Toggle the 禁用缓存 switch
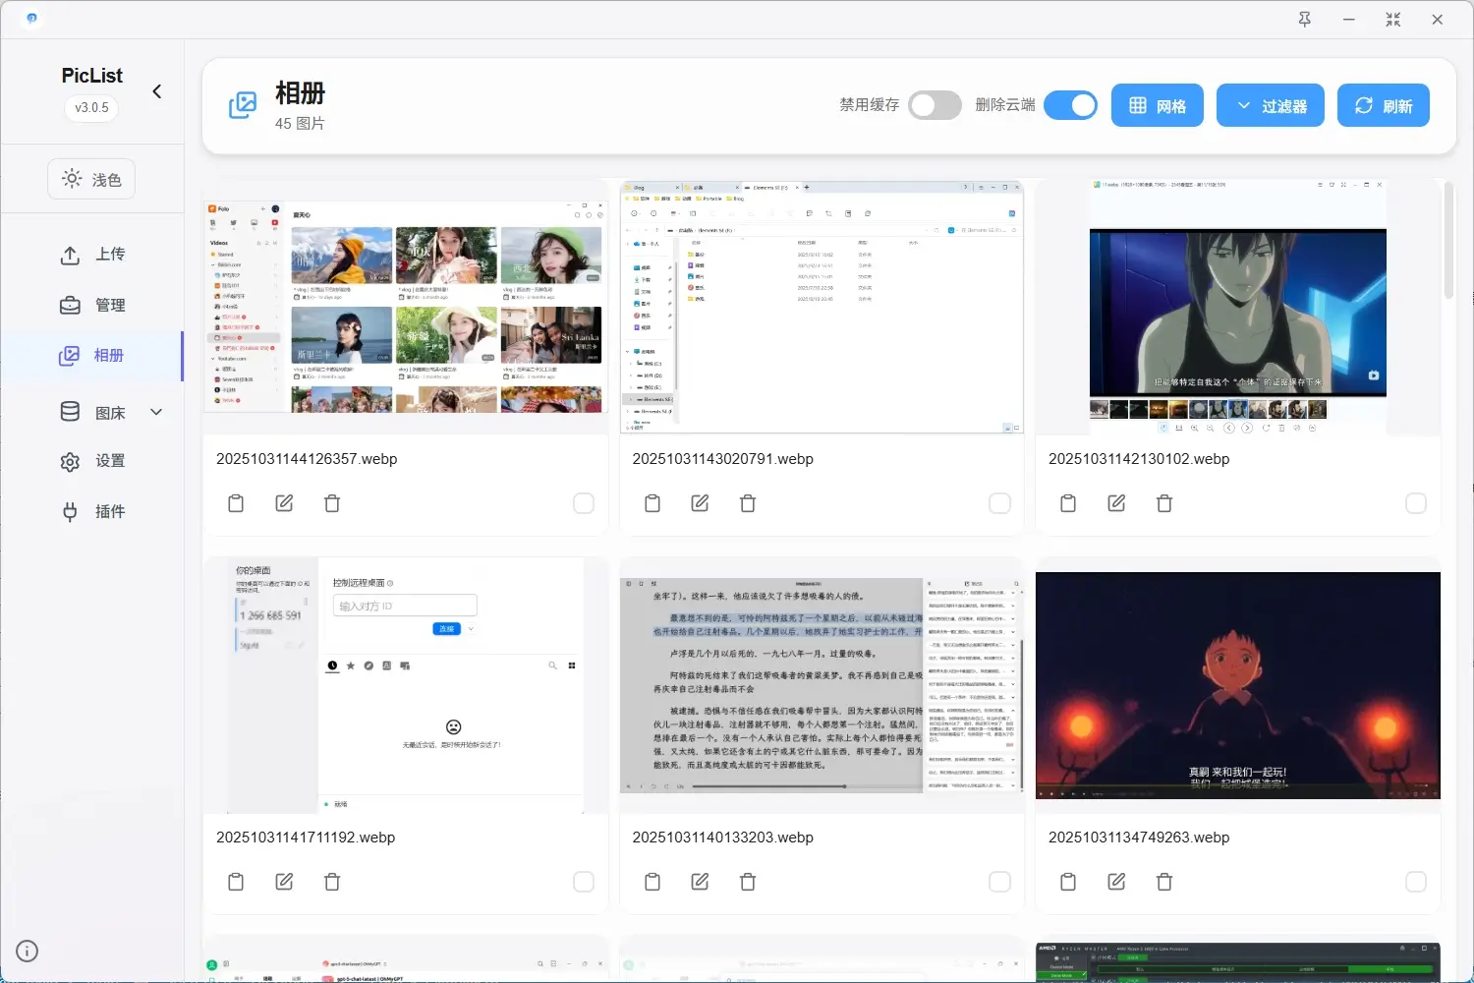The width and height of the screenshot is (1474, 983). pos(935,105)
